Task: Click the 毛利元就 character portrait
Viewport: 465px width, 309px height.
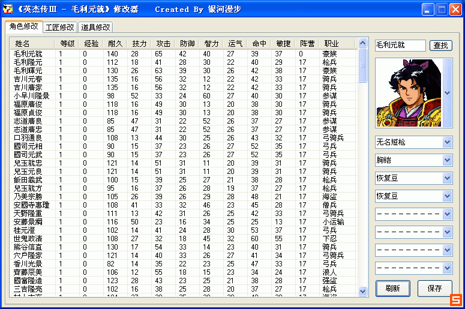Action: (409, 93)
